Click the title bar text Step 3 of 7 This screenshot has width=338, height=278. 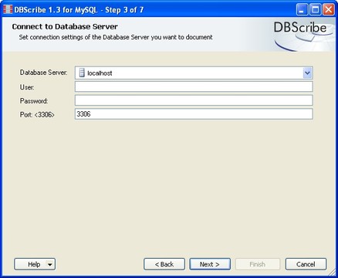[x=124, y=10]
